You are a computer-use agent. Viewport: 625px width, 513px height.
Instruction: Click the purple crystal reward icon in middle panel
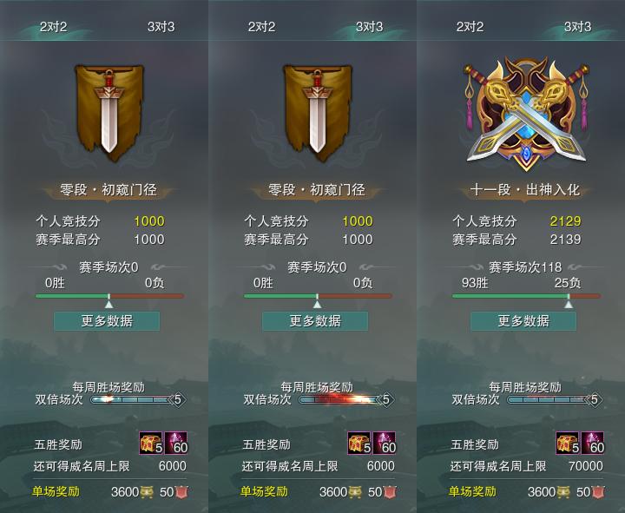[385, 444]
